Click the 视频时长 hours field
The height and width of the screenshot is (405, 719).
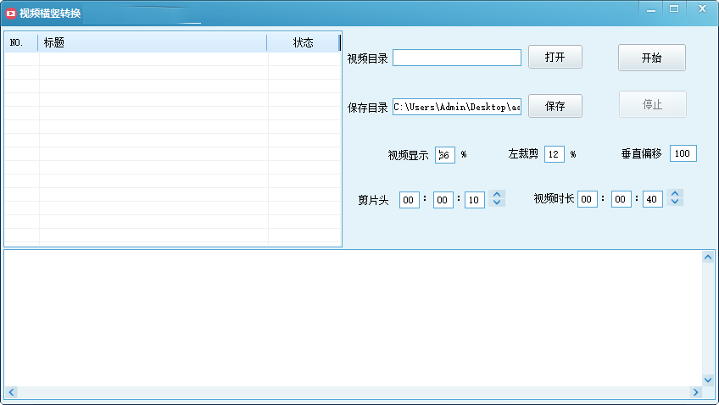point(587,199)
